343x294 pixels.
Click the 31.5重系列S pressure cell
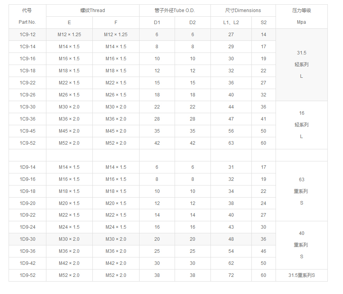[301, 275]
